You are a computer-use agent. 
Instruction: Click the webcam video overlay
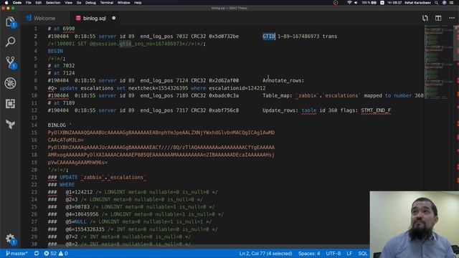coord(415,224)
